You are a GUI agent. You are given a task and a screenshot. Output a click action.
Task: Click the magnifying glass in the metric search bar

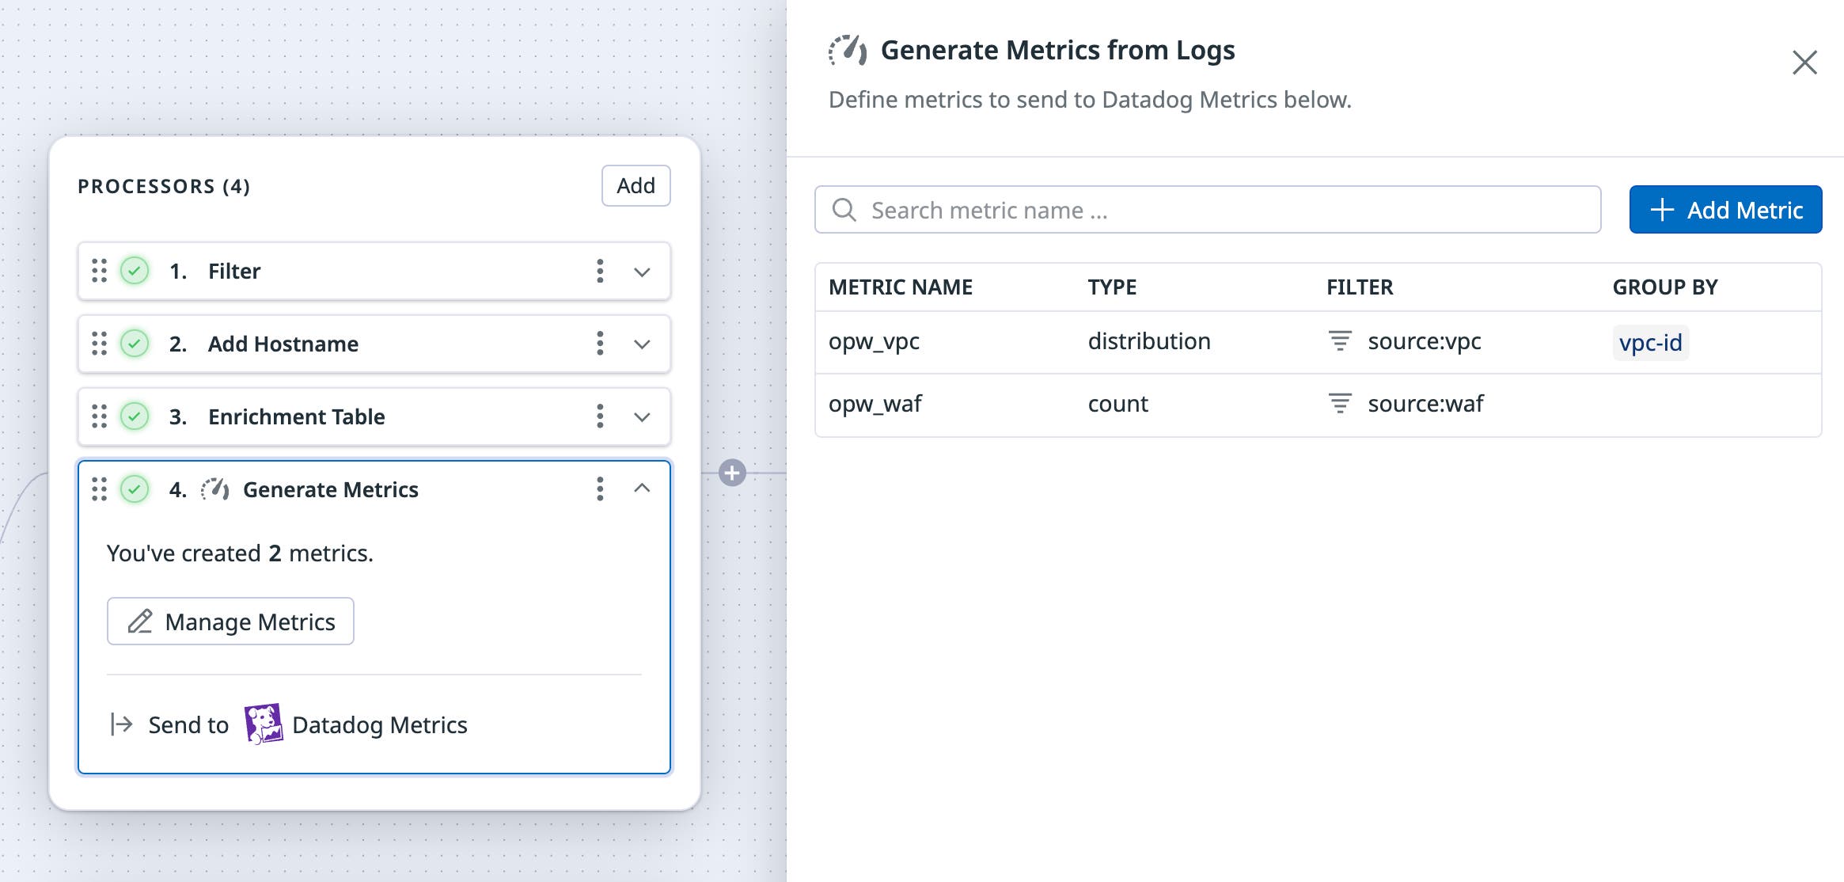pos(845,209)
